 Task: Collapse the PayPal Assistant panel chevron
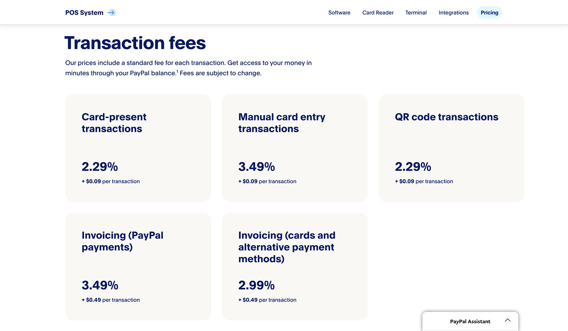click(x=508, y=320)
